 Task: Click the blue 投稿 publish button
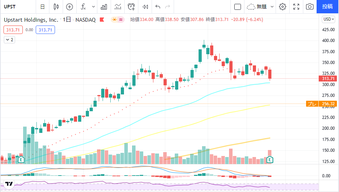pyautogui.click(x=327, y=7)
